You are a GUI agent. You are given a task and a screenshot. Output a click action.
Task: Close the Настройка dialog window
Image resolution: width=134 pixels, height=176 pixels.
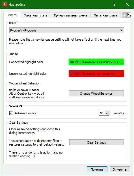[127, 4]
